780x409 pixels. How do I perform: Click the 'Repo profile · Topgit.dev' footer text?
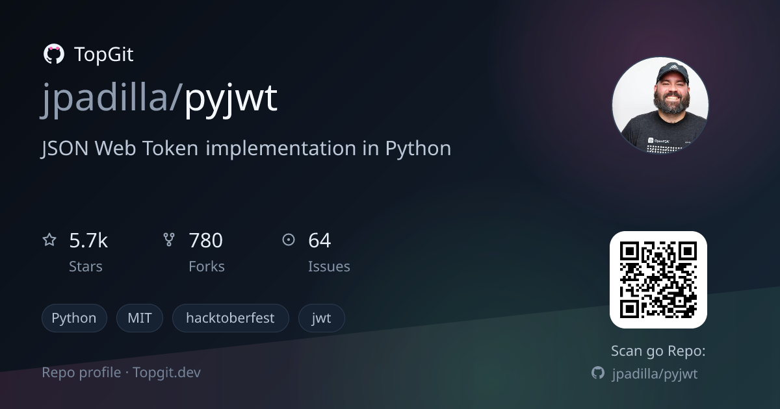click(x=122, y=373)
